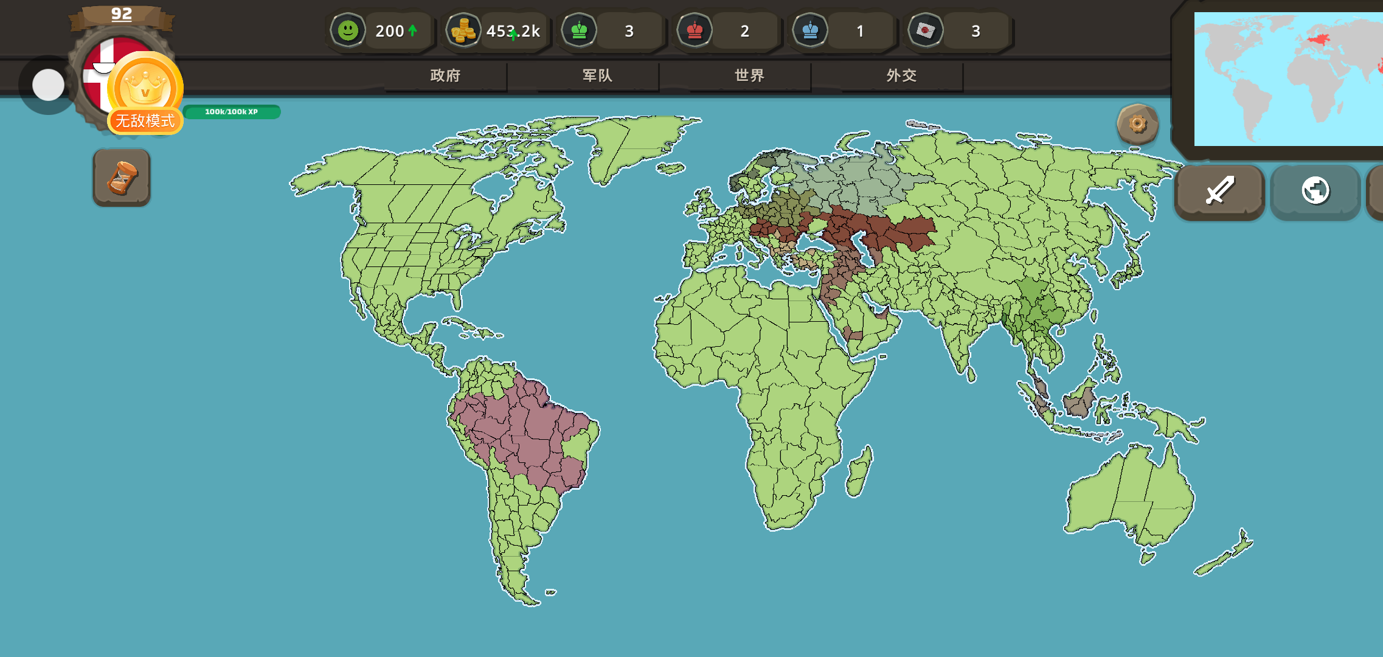Viewport: 1383px width, 657px height.
Task: Open the sealed letter messages icon
Action: pos(925,30)
